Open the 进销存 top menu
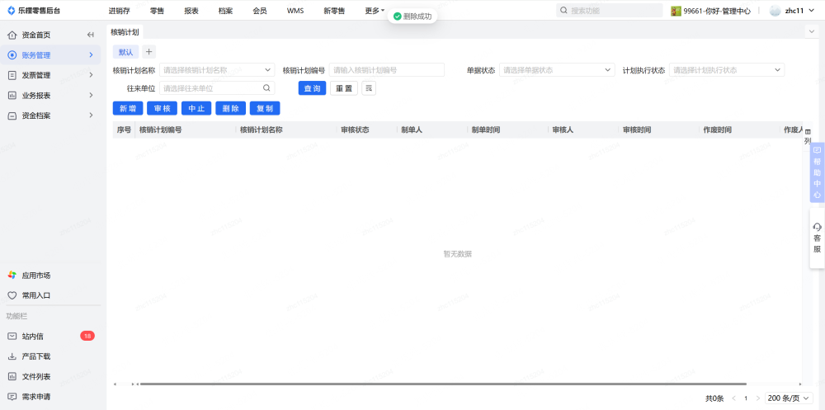825x410 pixels. pyautogui.click(x=119, y=11)
